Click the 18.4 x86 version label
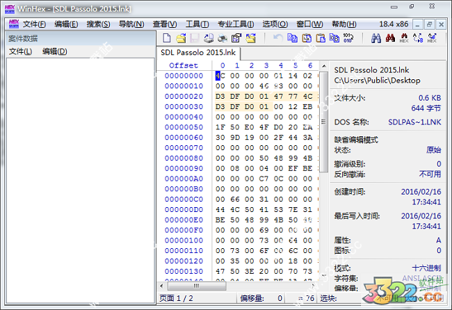Image resolution: width=452 pixels, height=310 pixels. point(394,24)
